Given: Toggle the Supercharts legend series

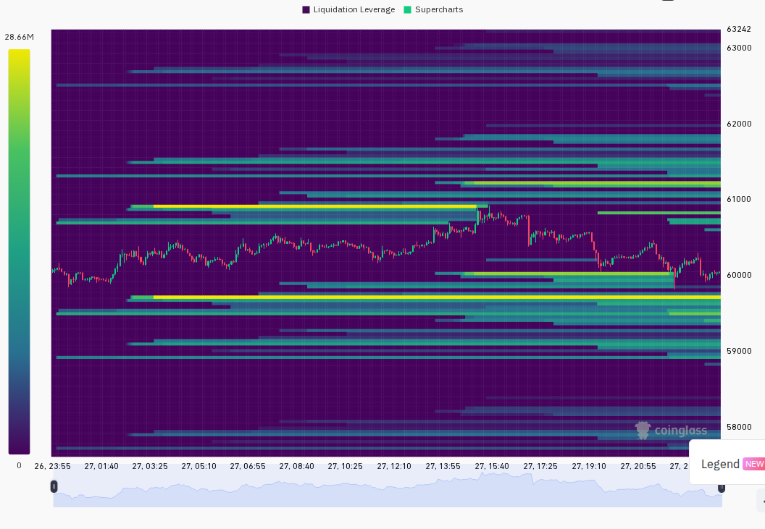Looking at the screenshot, I should tap(433, 9).
